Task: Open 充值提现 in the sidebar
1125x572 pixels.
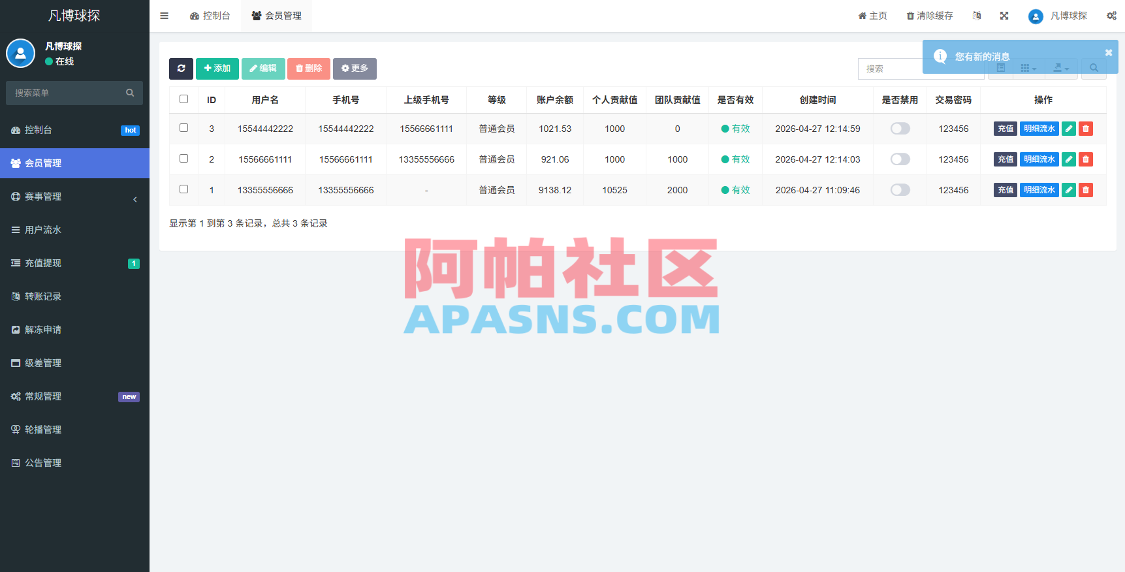Action: (x=74, y=263)
